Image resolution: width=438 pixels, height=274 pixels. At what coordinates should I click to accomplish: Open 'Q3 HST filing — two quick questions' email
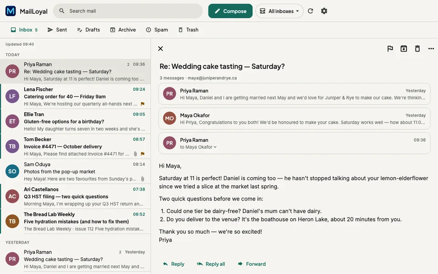point(75,196)
